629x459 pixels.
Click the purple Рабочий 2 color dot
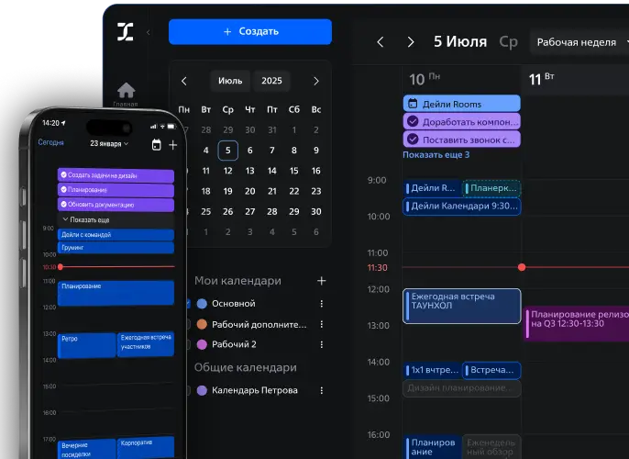202,344
